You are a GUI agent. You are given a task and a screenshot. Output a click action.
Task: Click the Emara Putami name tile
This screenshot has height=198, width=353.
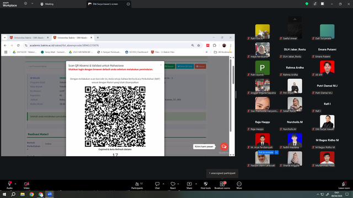[x=327, y=50]
